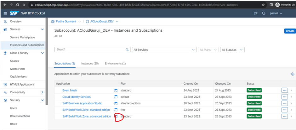This screenshot has width=296, height=130.
Task: Click the Create button
Action: 290,31
